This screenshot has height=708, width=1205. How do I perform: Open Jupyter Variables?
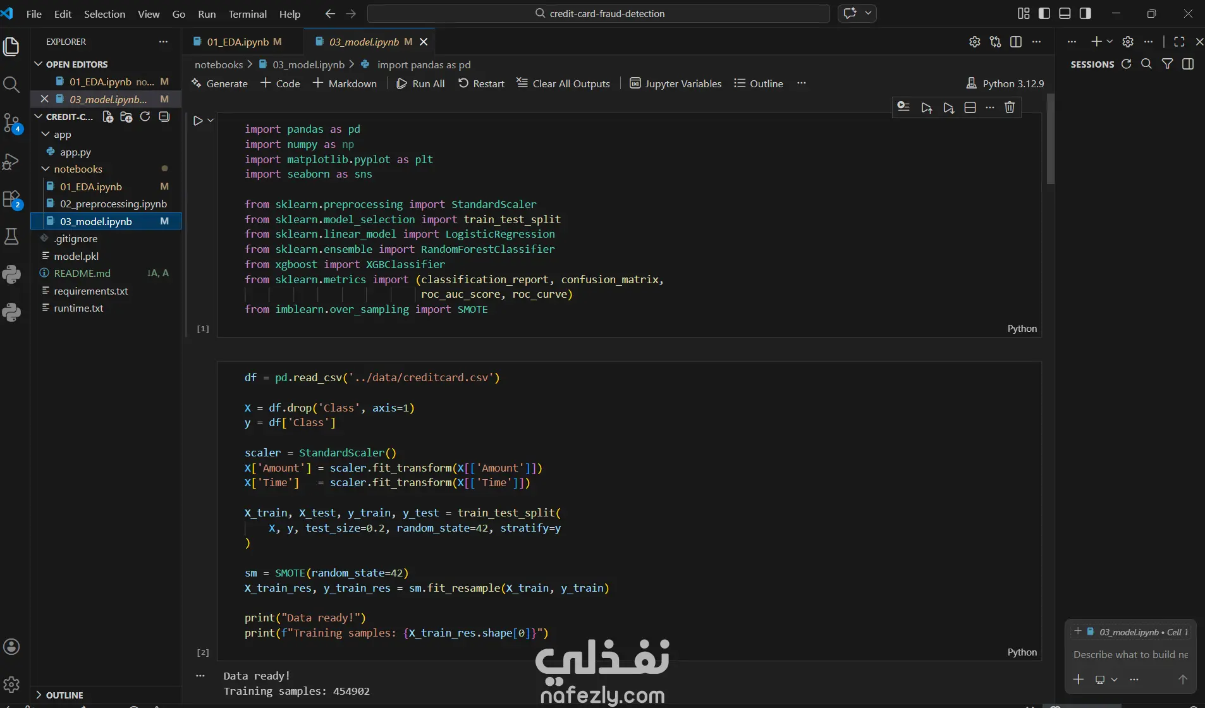click(676, 83)
